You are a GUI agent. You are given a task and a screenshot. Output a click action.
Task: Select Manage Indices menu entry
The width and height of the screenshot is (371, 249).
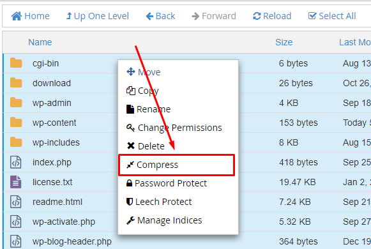[x=164, y=220]
